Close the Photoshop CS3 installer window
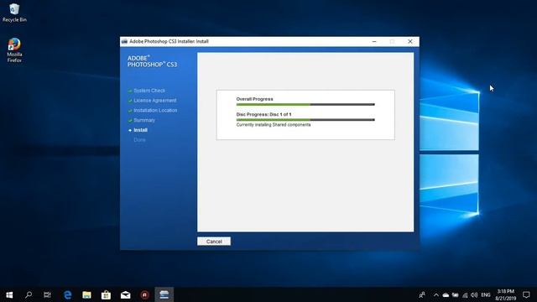The height and width of the screenshot is (302, 537). pos(410,41)
